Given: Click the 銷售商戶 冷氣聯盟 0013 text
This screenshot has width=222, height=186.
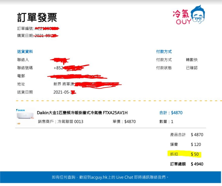Looking at the screenshot, I should coord(60,122).
